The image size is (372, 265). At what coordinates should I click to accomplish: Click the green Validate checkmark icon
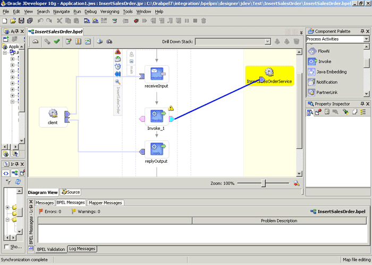57,41
